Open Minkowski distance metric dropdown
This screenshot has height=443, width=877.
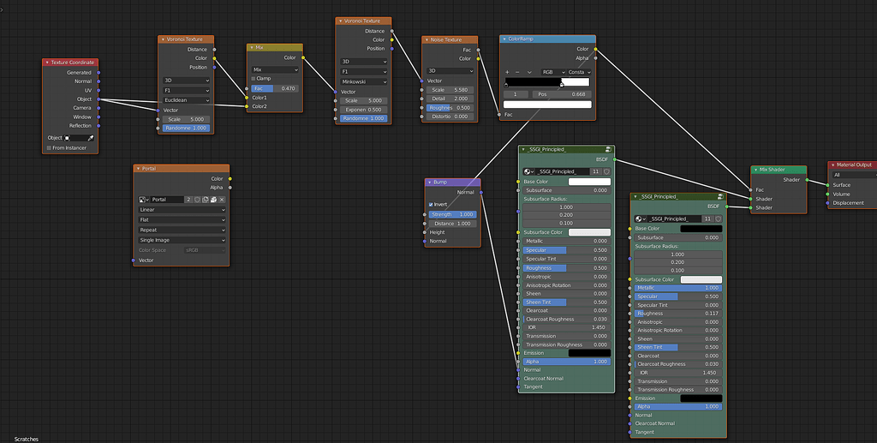[x=363, y=81]
